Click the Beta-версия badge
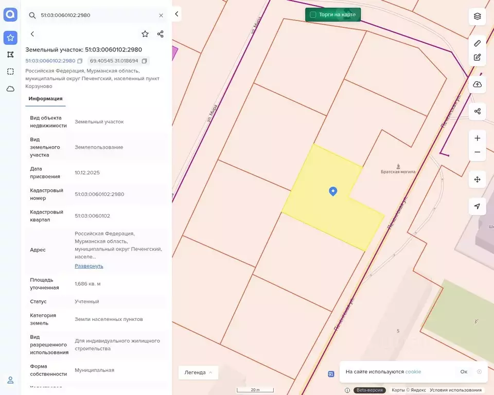The width and height of the screenshot is (494, 395). click(369, 390)
